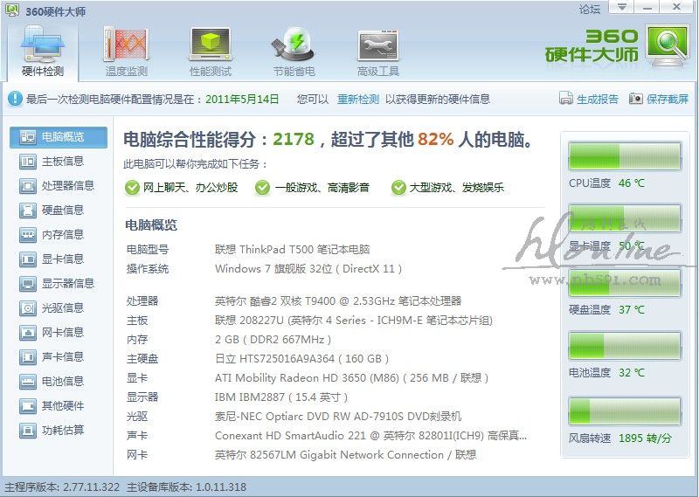The width and height of the screenshot is (699, 497).
Task: Click the 电池信息 sidebar icon
Action: 28,382
